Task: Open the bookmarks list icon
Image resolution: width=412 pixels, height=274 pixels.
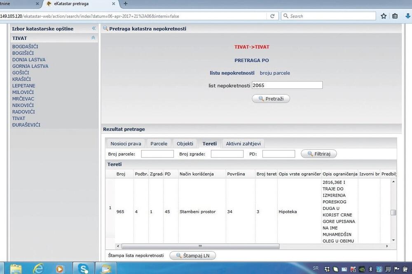Action: [x=395, y=16]
